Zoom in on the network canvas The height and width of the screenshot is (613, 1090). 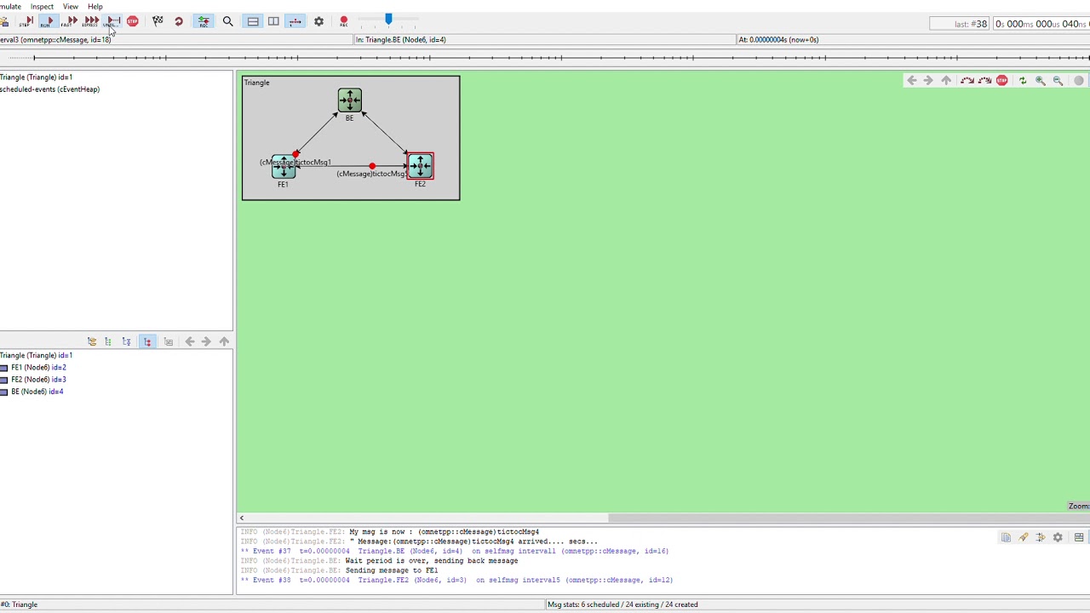click(x=1040, y=81)
